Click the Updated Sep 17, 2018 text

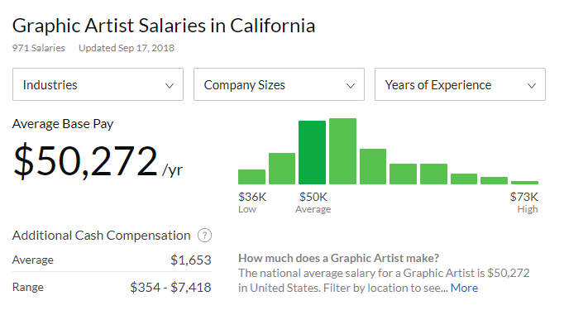click(127, 48)
